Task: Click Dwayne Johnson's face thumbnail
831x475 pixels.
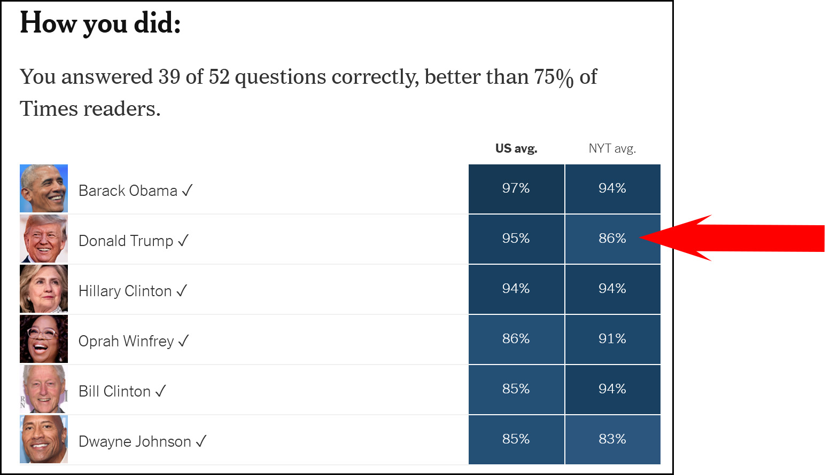Action: point(44,439)
